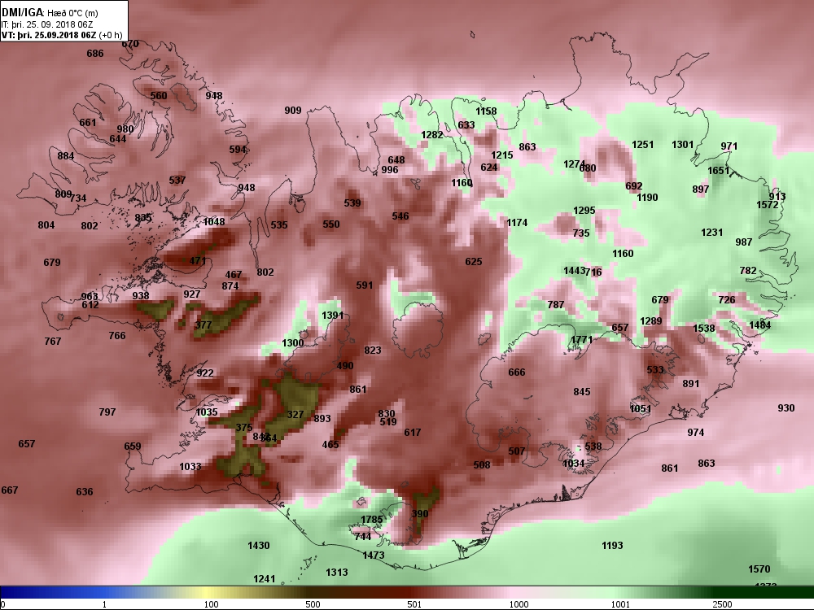Select the map value 1251
Image resolution: width=814 pixels, height=610 pixels.
[643, 144]
